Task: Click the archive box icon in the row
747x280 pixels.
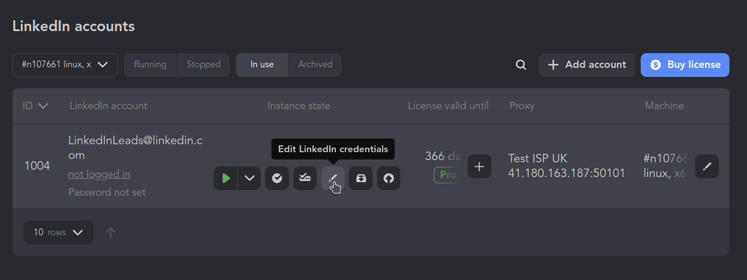Action: pyautogui.click(x=361, y=178)
